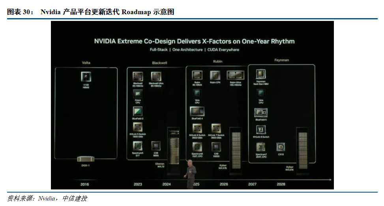Viewport: 384px width, 206px height.
Task: Click the Oberon NVL72 rack image
Action: 174,151
